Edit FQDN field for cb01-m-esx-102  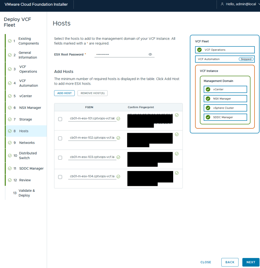coord(92,138)
